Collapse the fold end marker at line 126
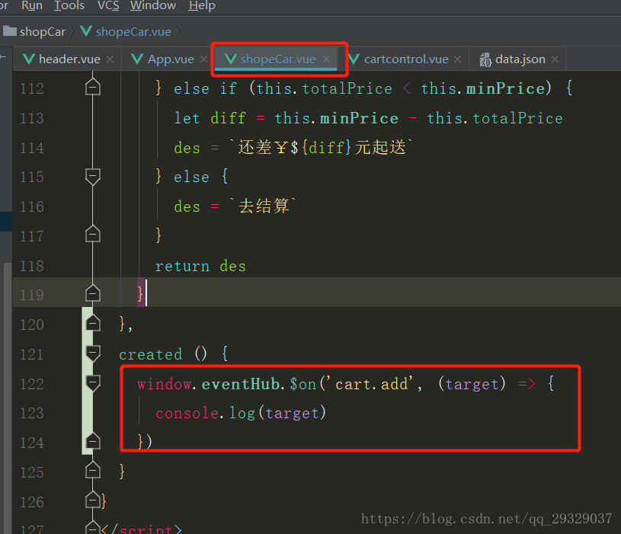 click(x=93, y=500)
